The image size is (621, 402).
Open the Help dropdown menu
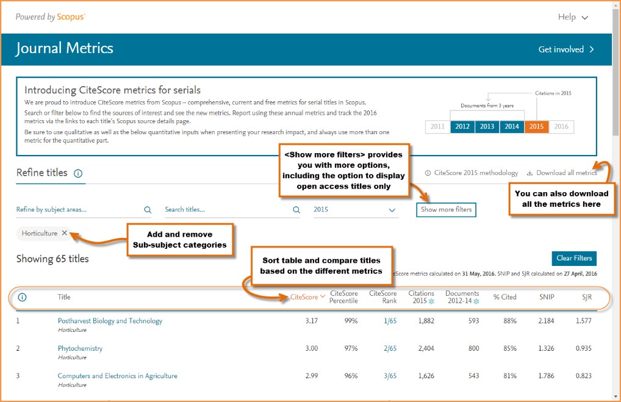pos(573,17)
